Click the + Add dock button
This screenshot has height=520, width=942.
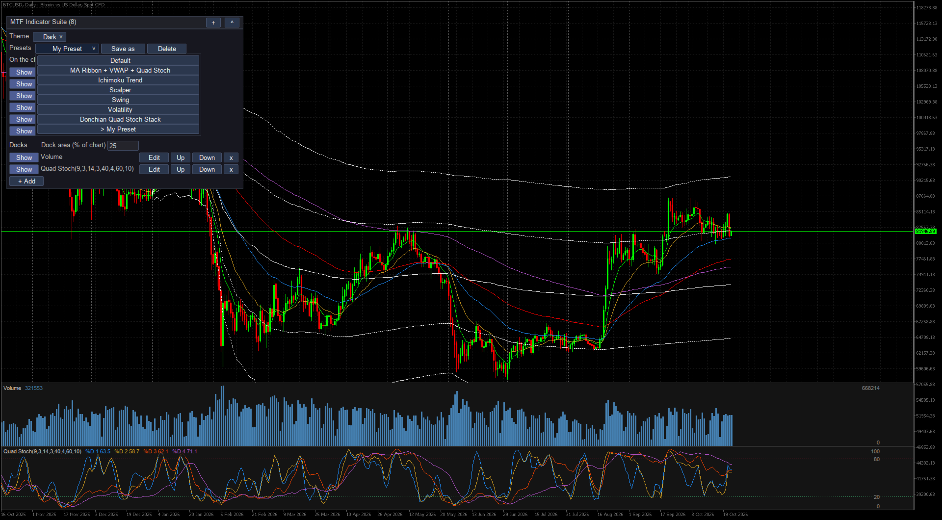pyautogui.click(x=26, y=181)
